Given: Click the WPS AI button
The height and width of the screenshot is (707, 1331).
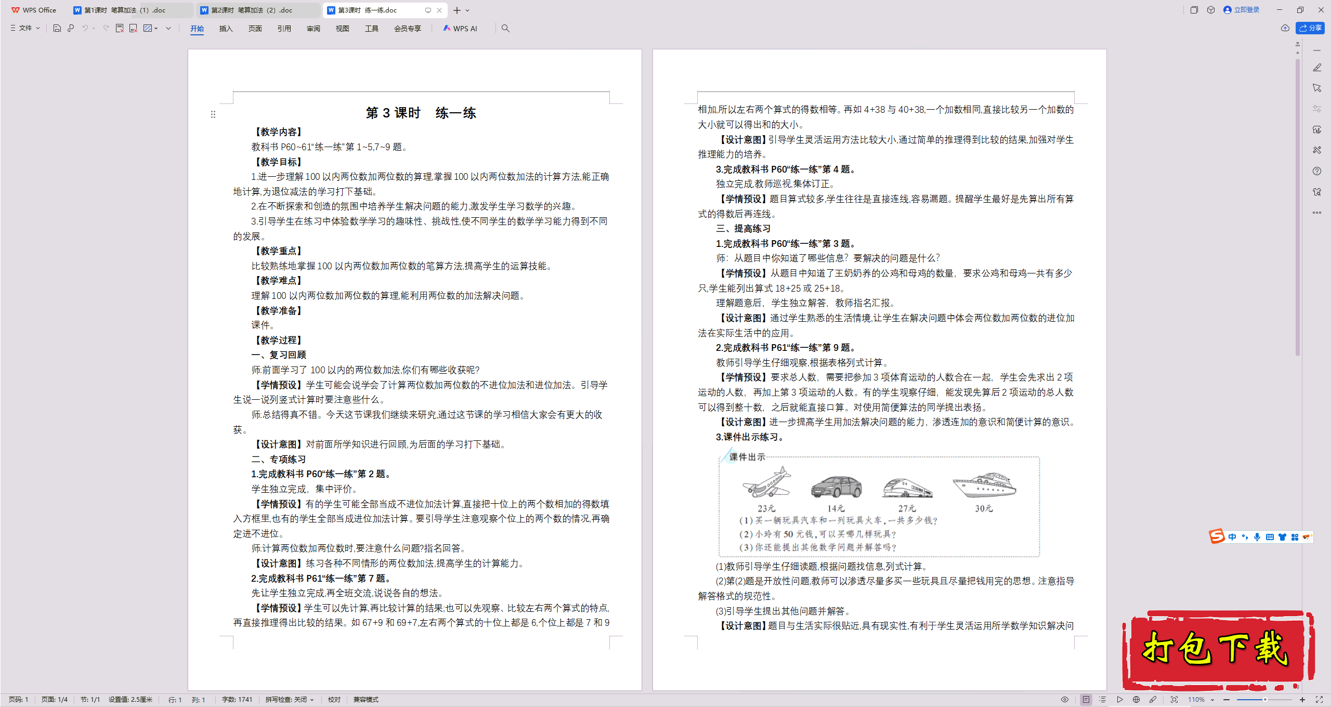Looking at the screenshot, I should tap(460, 29).
